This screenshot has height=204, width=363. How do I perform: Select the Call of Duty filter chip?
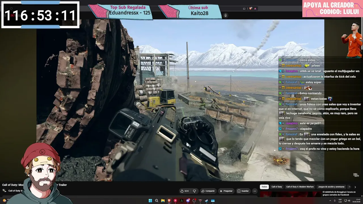point(277,187)
